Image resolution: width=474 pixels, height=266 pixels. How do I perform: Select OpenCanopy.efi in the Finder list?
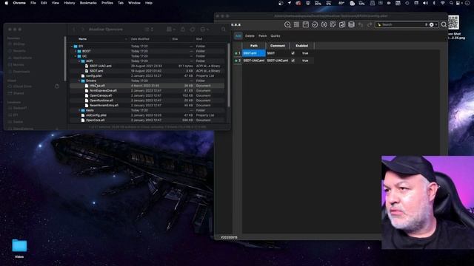point(101,95)
